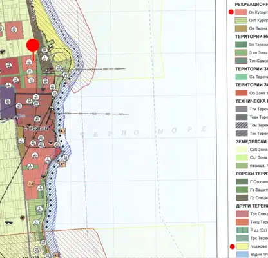Screen dimensions: 268x258
Task: Click the red dot beside Ок Курорт legend entry
Action: coord(231,12)
